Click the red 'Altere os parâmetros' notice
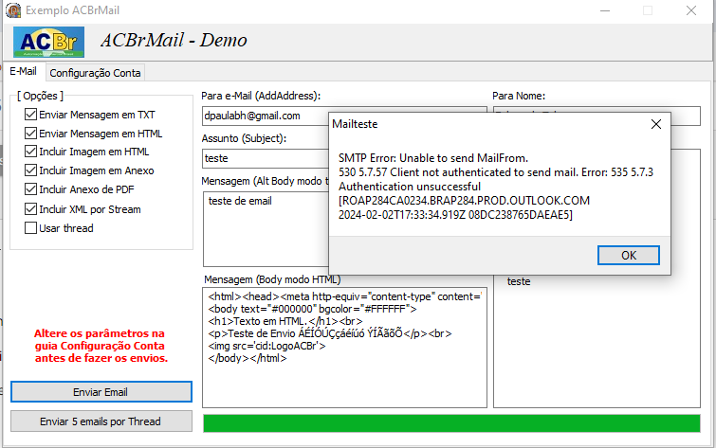The image size is (716, 448). (101, 346)
